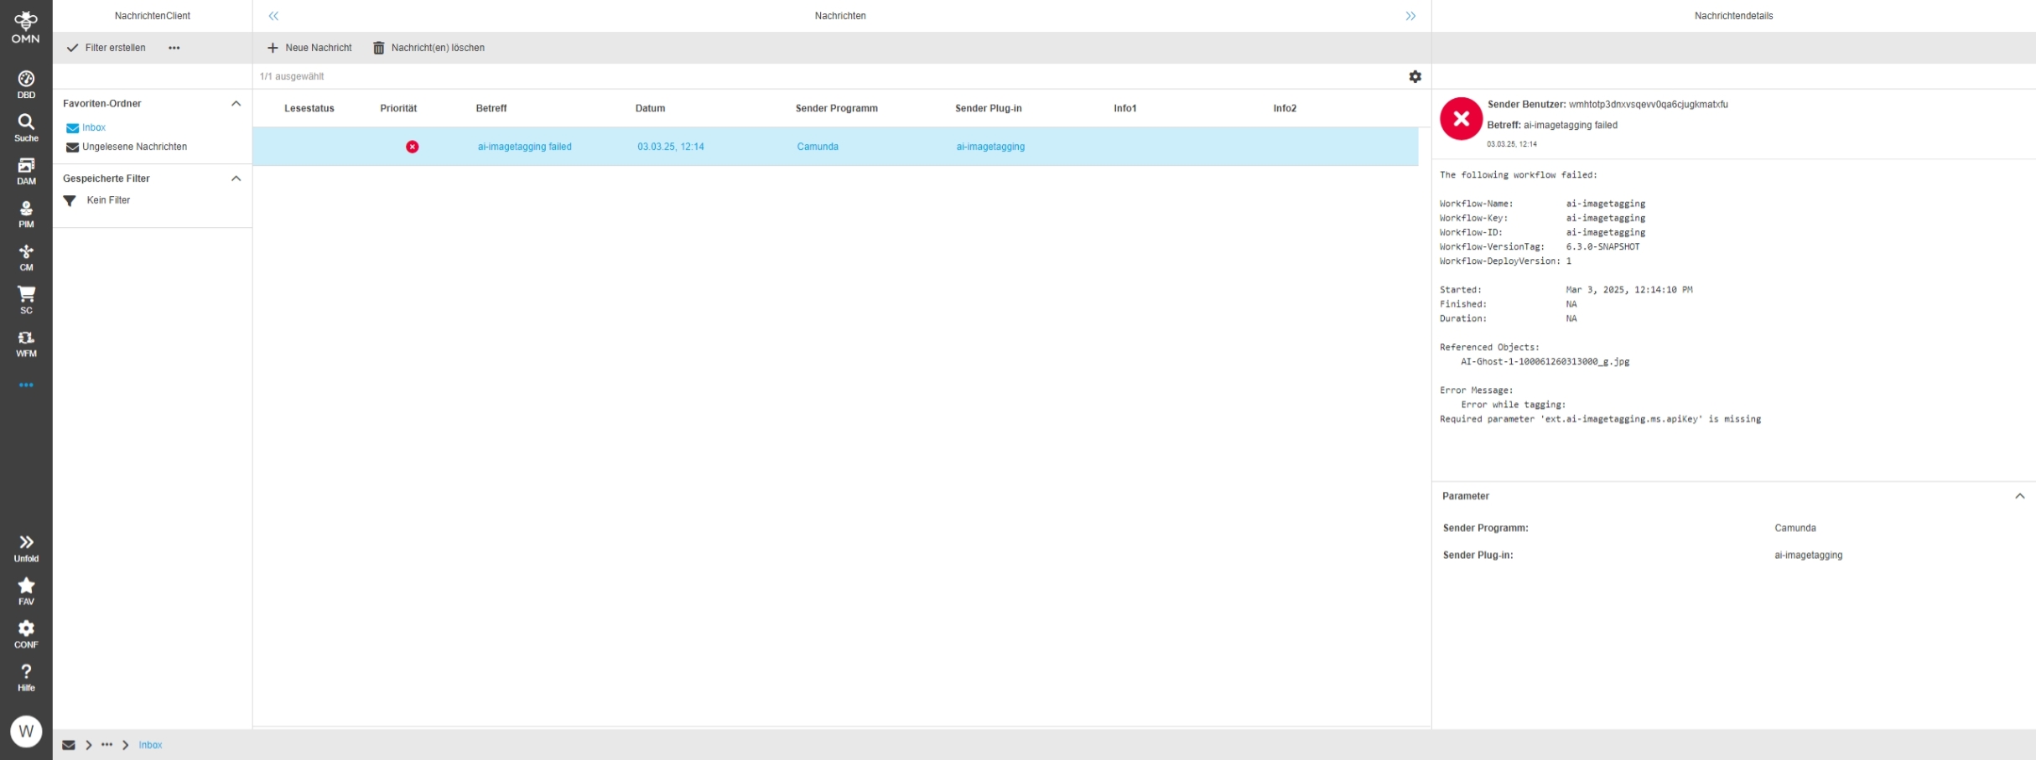Click the 'Camunda' sender program cell
Viewport: 2036px width, 760px height.
coord(818,147)
